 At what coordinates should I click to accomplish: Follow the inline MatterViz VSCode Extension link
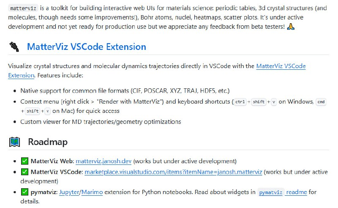(281, 66)
